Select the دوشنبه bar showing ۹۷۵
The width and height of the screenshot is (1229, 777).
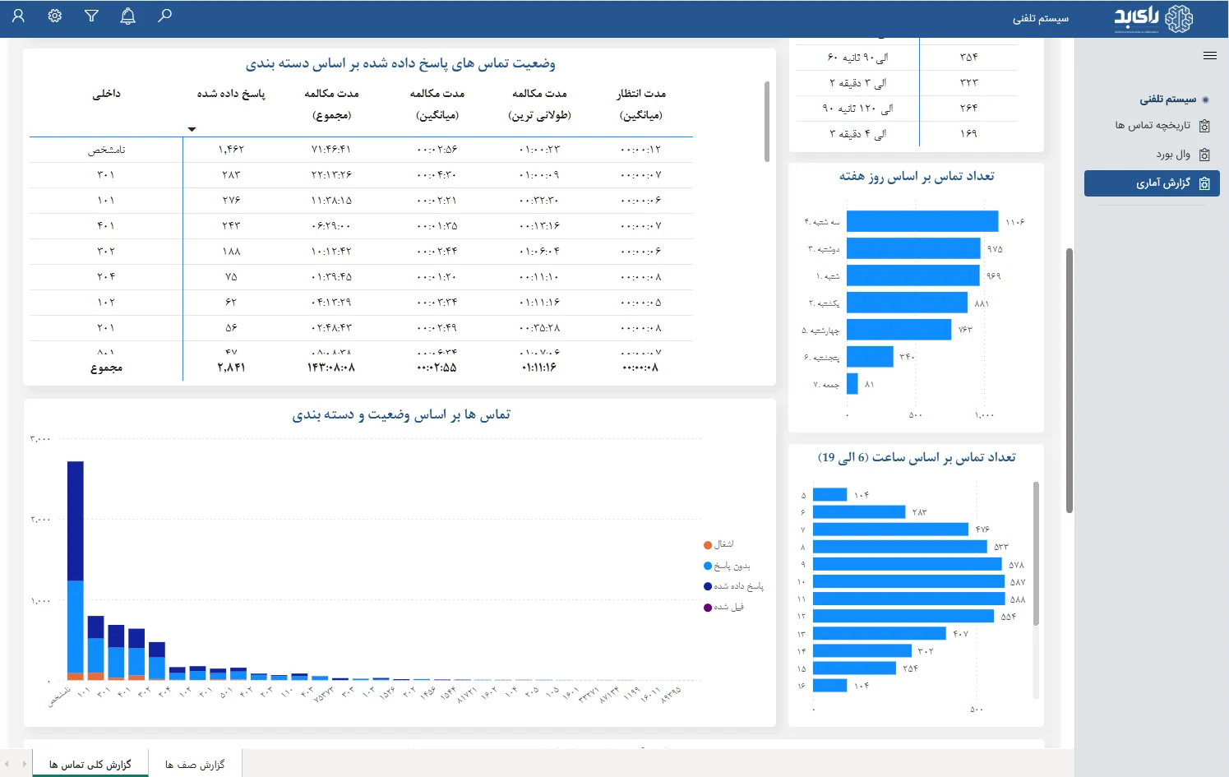(913, 248)
